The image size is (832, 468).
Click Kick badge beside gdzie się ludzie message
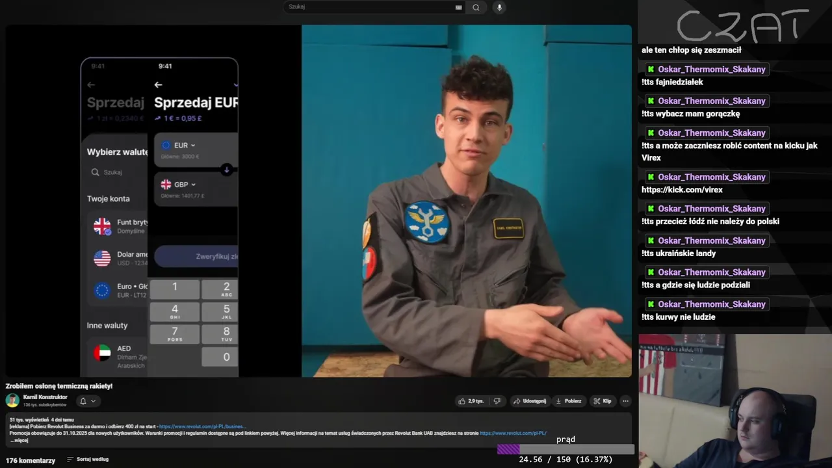tap(651, 273)
